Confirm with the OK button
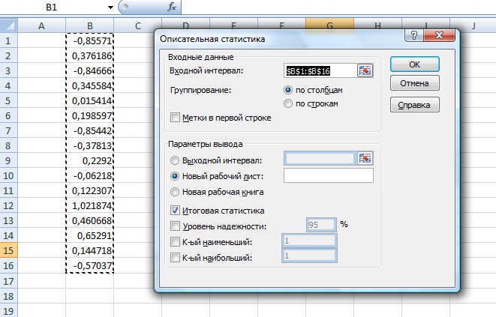The image size is (496, 317). coord(415,64)
